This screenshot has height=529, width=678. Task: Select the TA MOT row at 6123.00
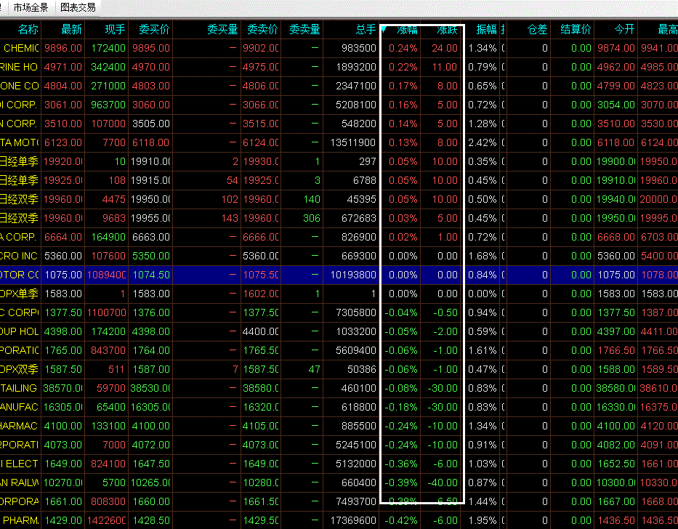[x=339, y=142]
